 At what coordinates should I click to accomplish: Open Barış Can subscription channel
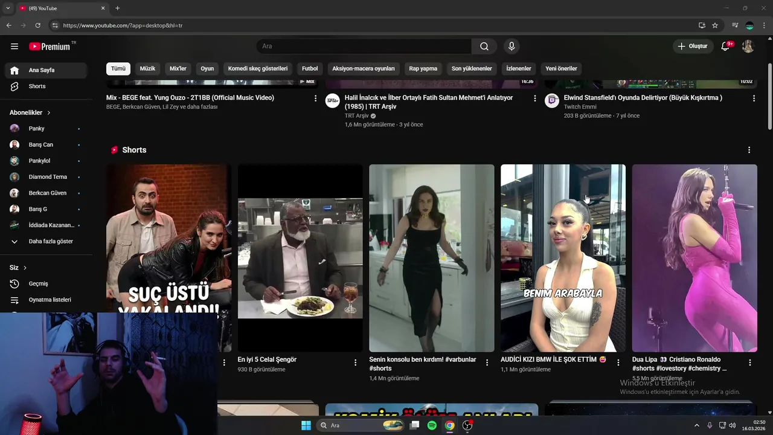[x=46, y=145]
